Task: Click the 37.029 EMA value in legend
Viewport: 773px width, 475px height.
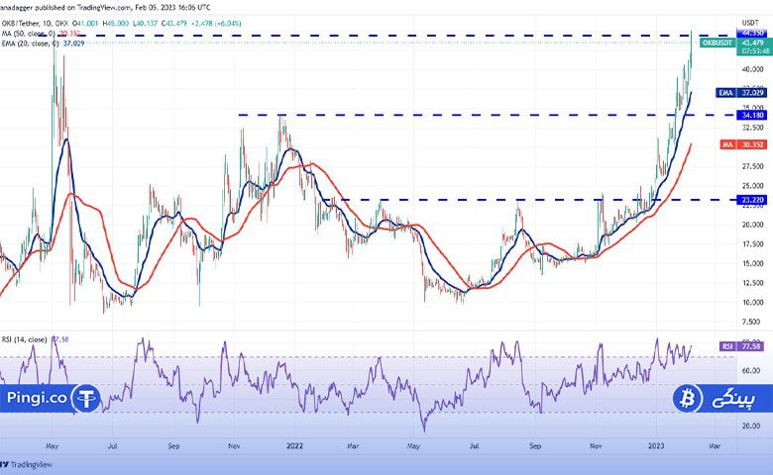Action: (x=73, y=44)
